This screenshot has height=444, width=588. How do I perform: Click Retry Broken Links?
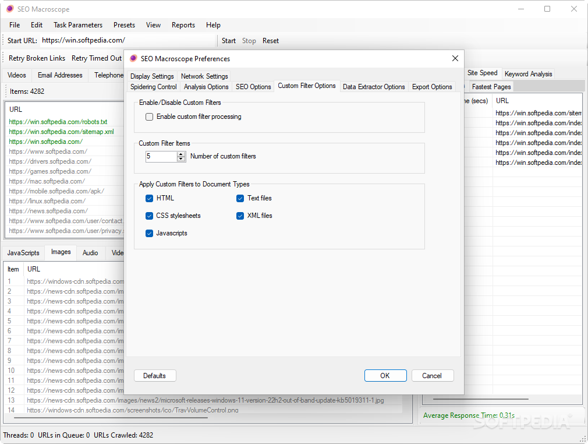(x=37, y=58)
